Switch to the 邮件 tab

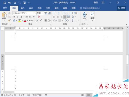(x=57, y=8)
